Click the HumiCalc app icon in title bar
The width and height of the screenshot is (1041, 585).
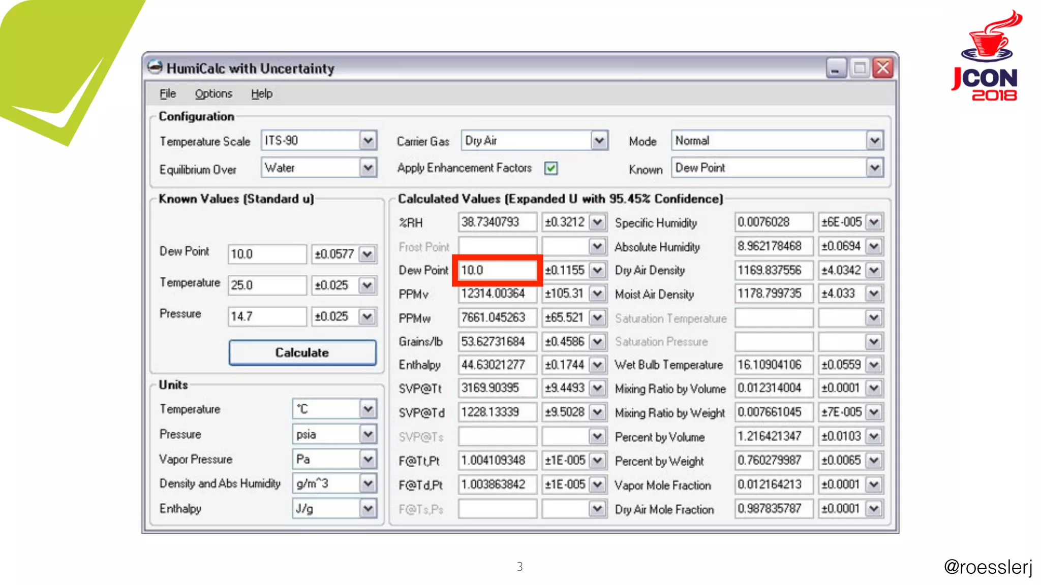155,68
